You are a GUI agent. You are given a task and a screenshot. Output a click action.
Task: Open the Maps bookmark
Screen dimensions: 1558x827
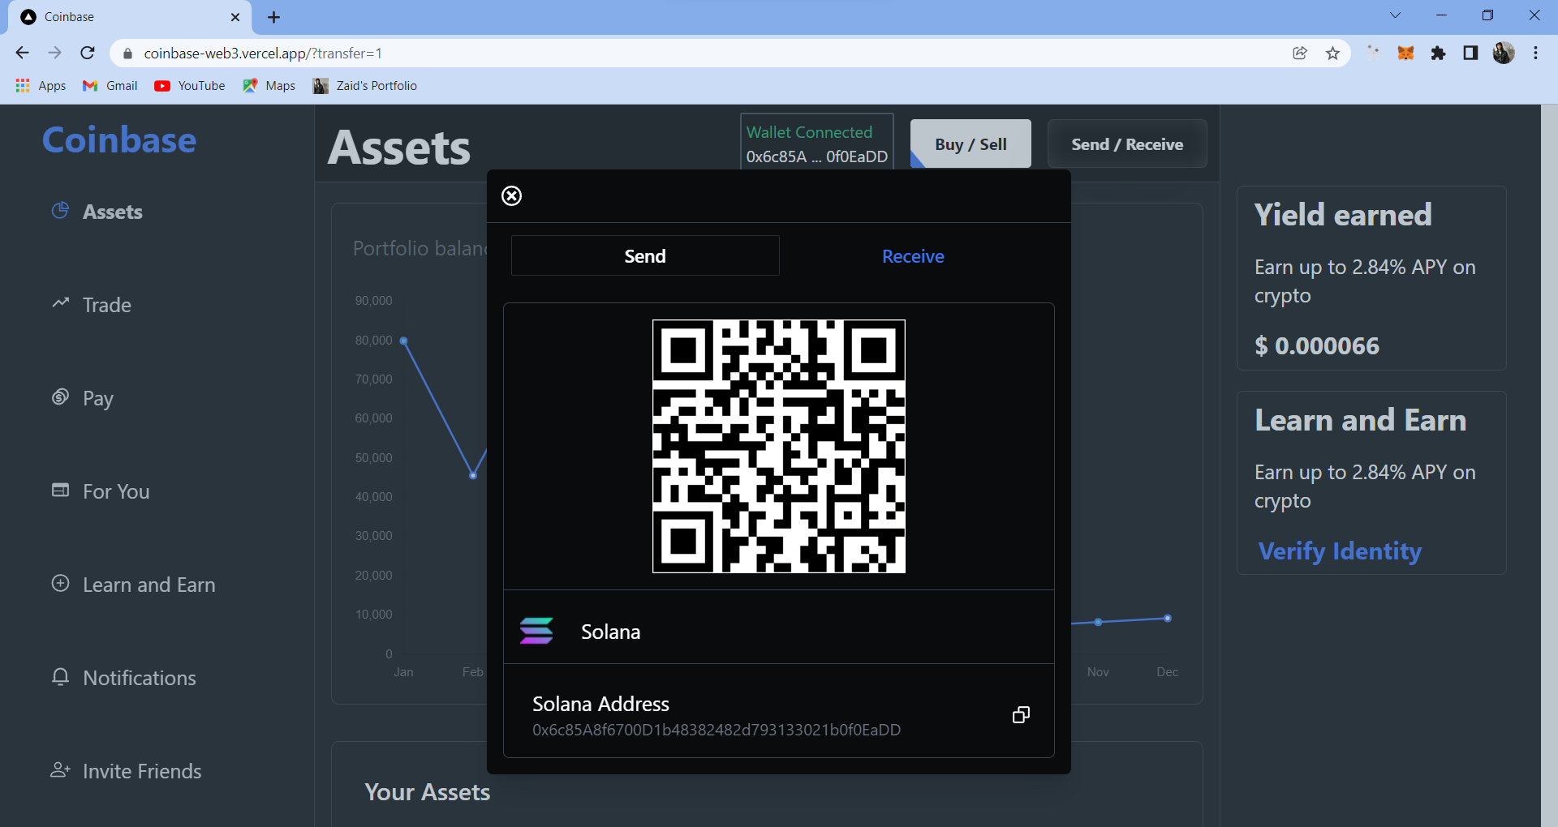click(269, 85)
